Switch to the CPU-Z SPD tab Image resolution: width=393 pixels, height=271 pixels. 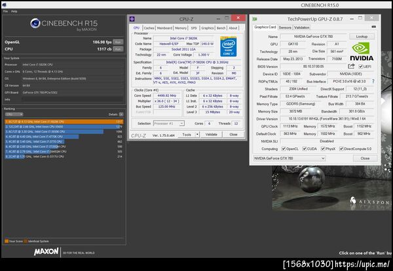click(x=194, y=28)
